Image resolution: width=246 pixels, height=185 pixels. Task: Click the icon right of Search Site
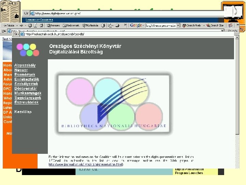coord(230,25)
